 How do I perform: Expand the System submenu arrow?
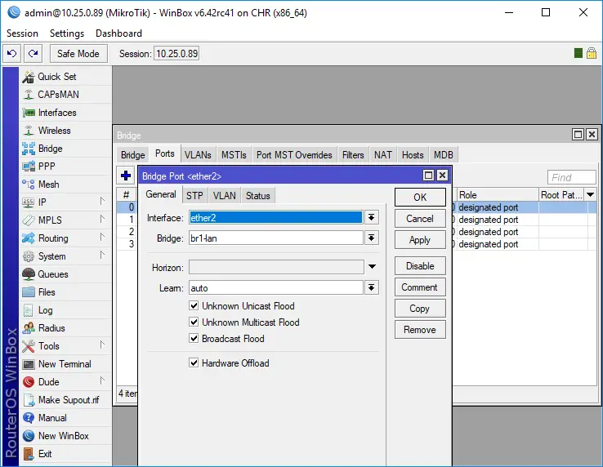click(102, 256)
